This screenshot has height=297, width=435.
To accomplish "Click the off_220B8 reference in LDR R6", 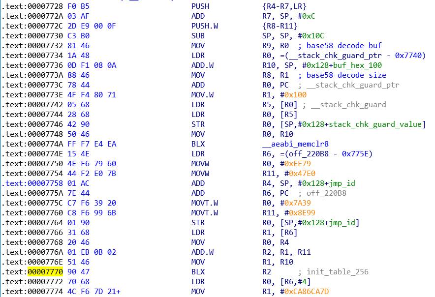I will (309, 154).
